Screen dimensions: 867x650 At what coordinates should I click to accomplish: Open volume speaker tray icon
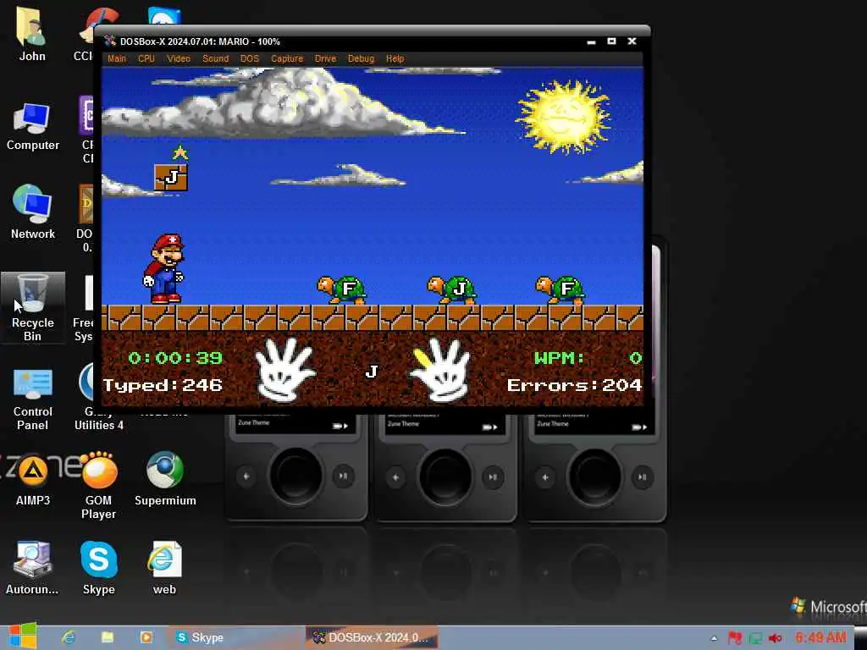click(x=776, y=638)
